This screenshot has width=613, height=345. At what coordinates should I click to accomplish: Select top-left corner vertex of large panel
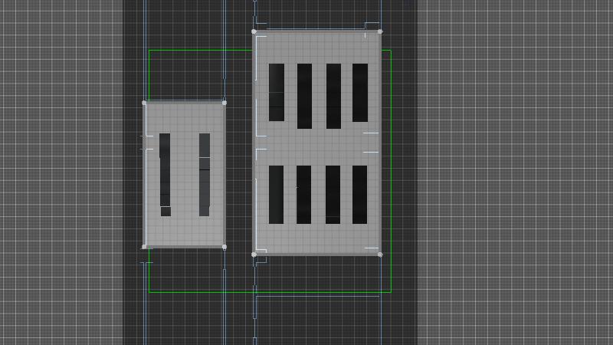[254, 31]
